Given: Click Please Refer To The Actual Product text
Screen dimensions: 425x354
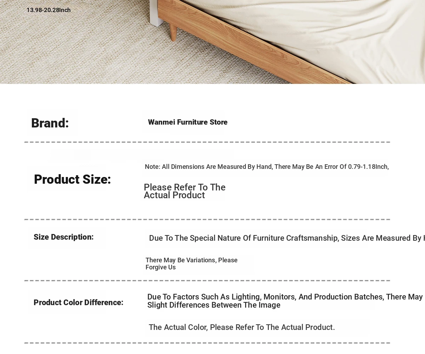Looking at the screenshot, I should coord(185,191).
